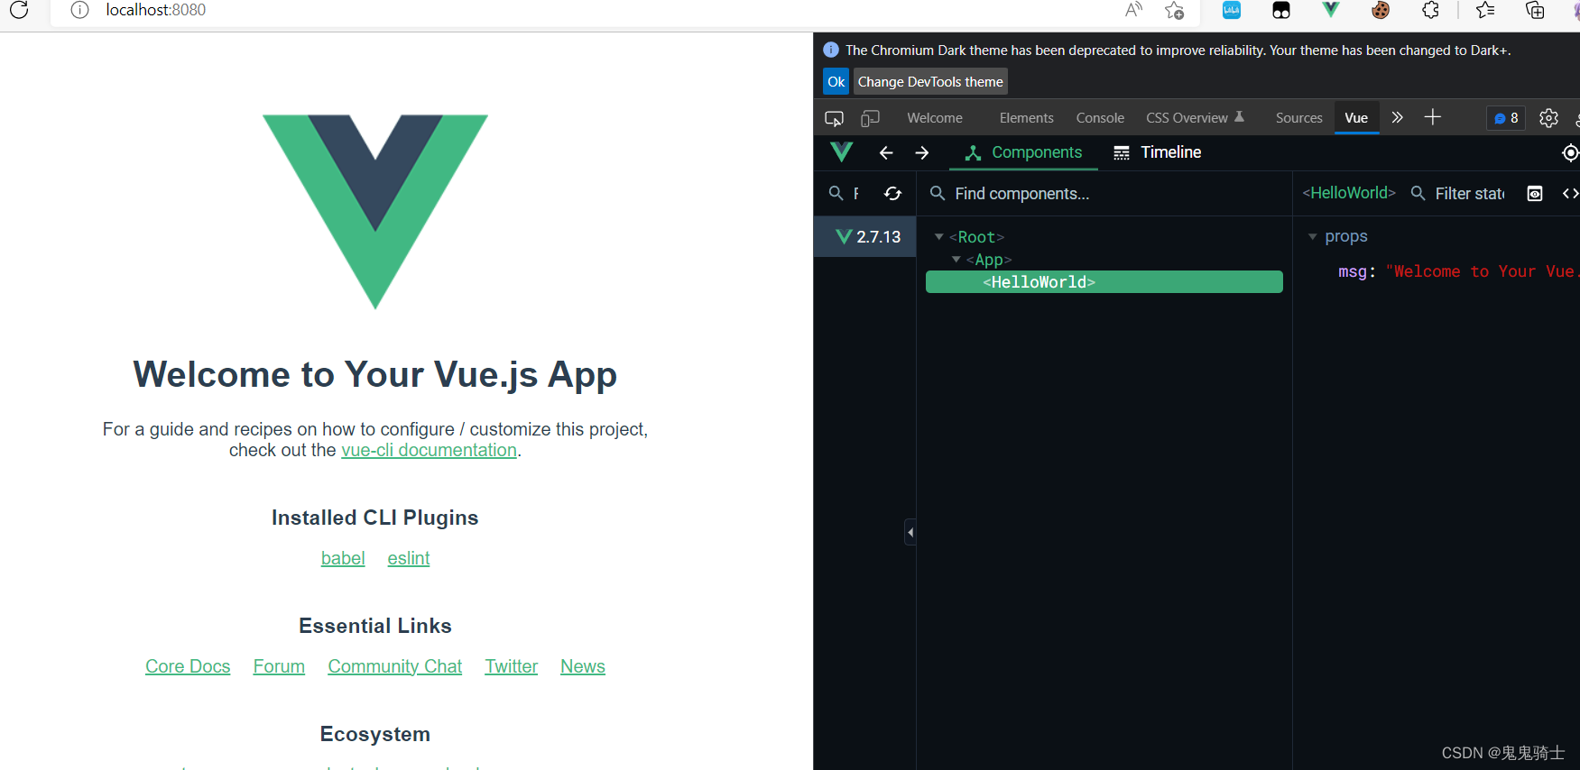Open the CSS Overview tab
Image resolution: width=1580 pixels, height=770 pixels.
click(x=1195, y=118)
